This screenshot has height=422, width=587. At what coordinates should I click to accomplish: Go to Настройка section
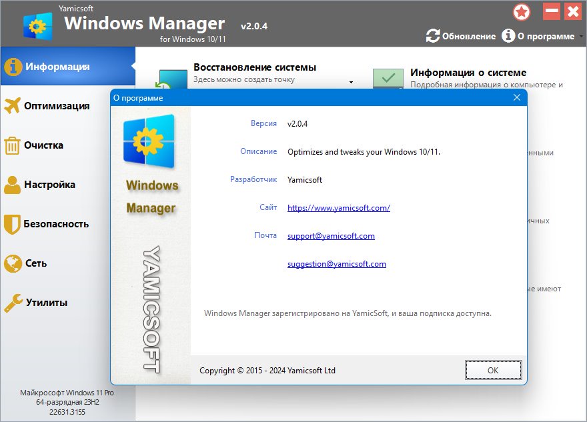pyautogui.click(x=49, y=185)
